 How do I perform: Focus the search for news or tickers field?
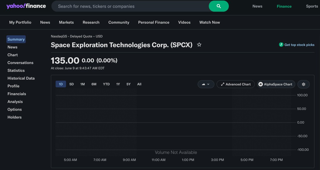[130, 6]
